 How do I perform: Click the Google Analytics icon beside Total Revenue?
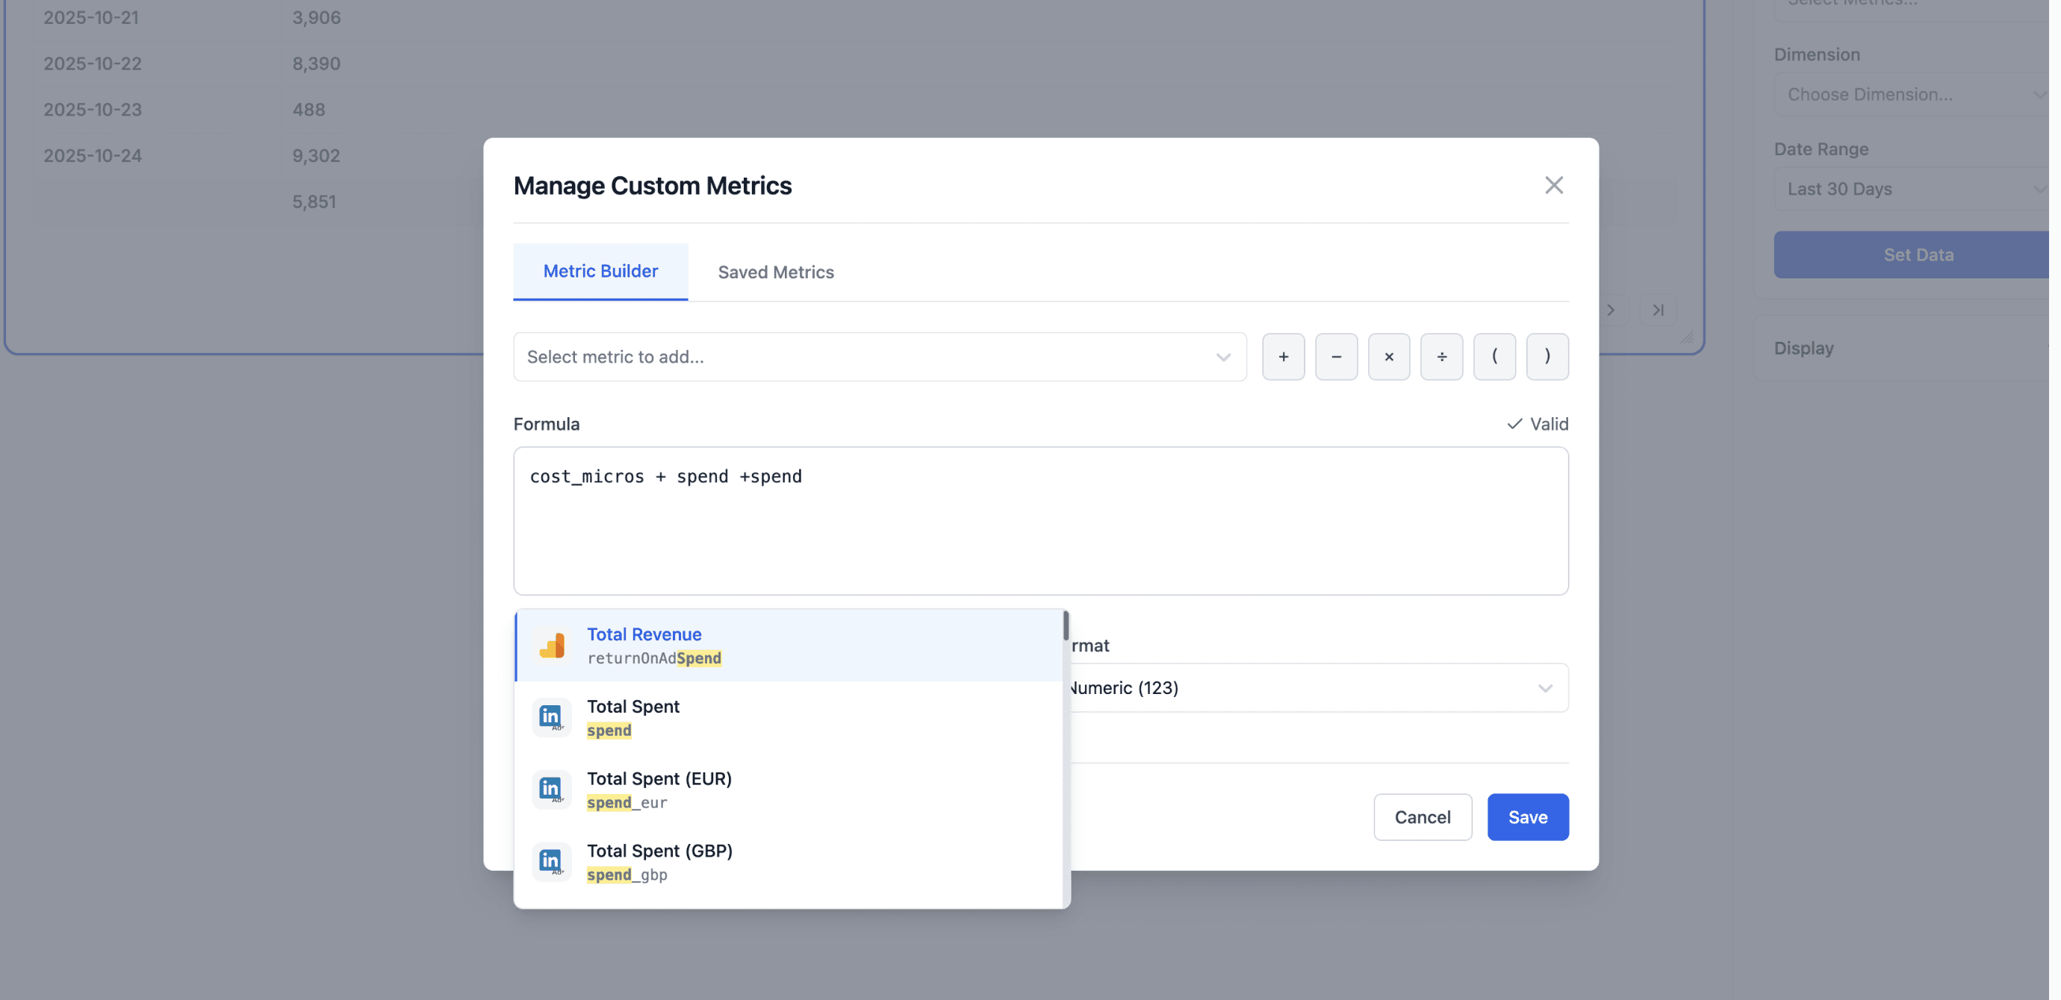pyautogui.click(x=553, y=645)
